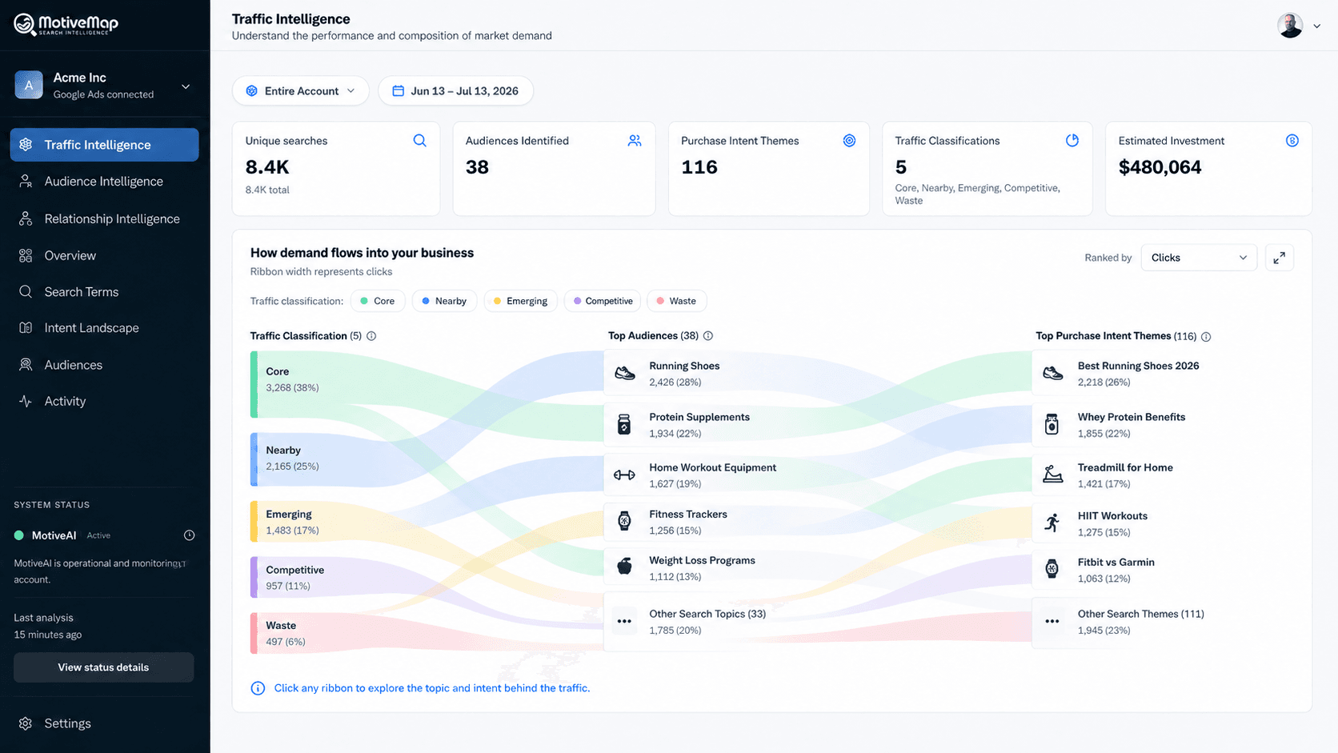Select the red Waste classification bar
This screenshot has width=1338, height=753.
click(254, 633)
